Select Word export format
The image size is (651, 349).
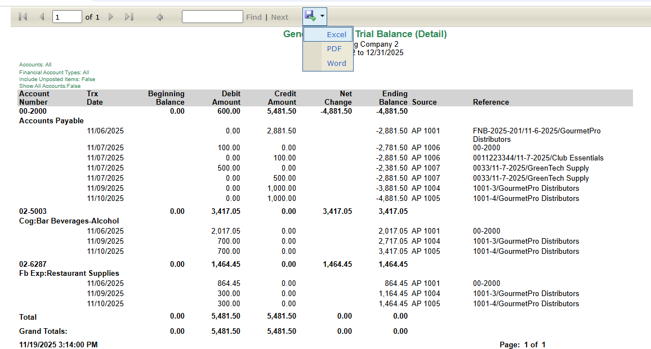pos(336,63)
